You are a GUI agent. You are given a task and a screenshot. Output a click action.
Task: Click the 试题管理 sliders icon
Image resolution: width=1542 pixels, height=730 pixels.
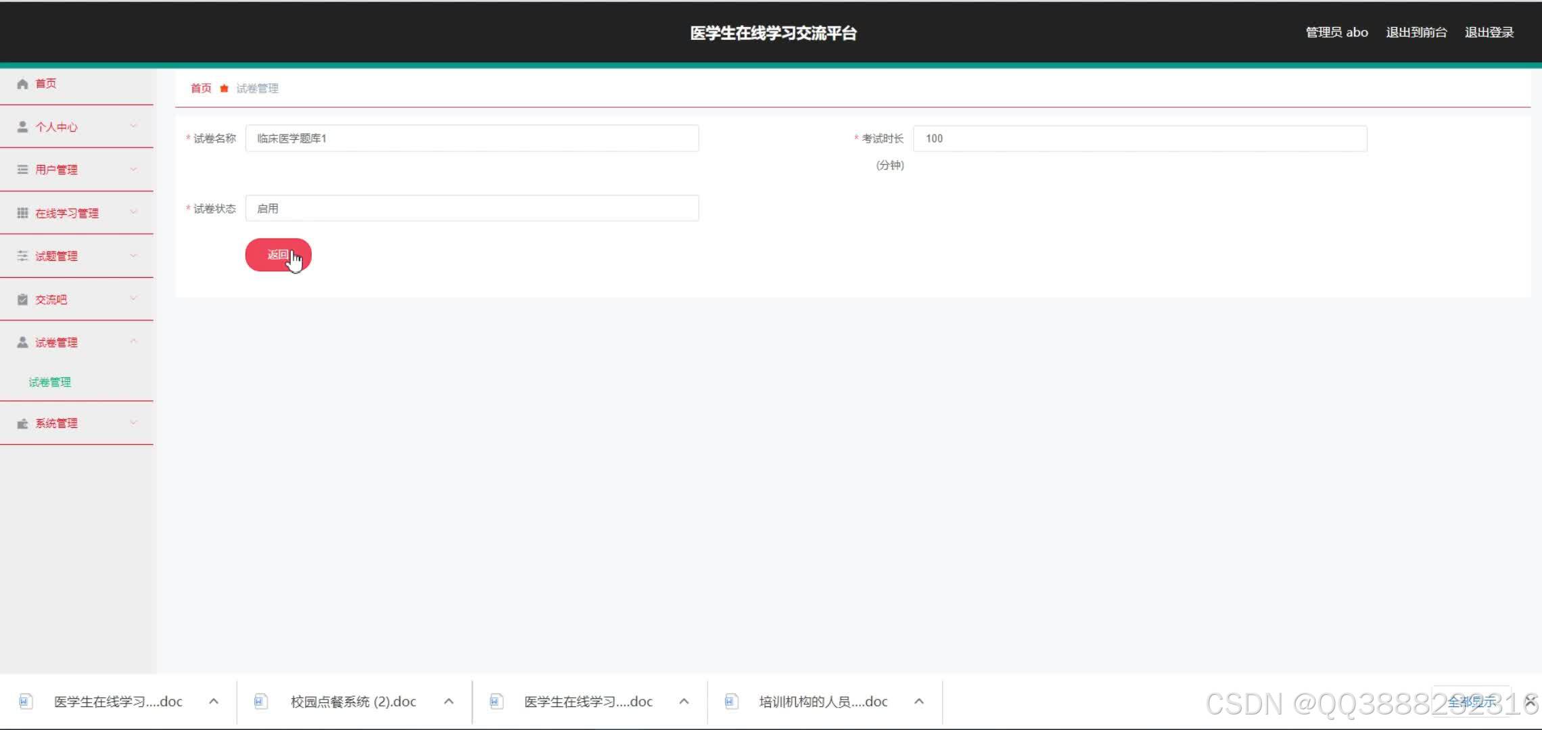[x=22, y=255]
